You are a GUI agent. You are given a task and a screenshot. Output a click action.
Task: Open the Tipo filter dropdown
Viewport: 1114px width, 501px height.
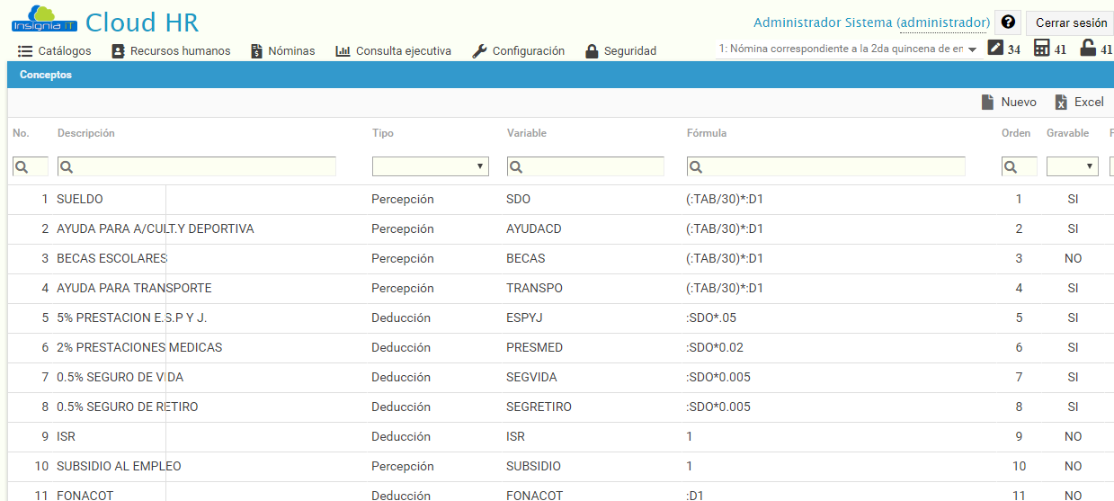point(431,166)
